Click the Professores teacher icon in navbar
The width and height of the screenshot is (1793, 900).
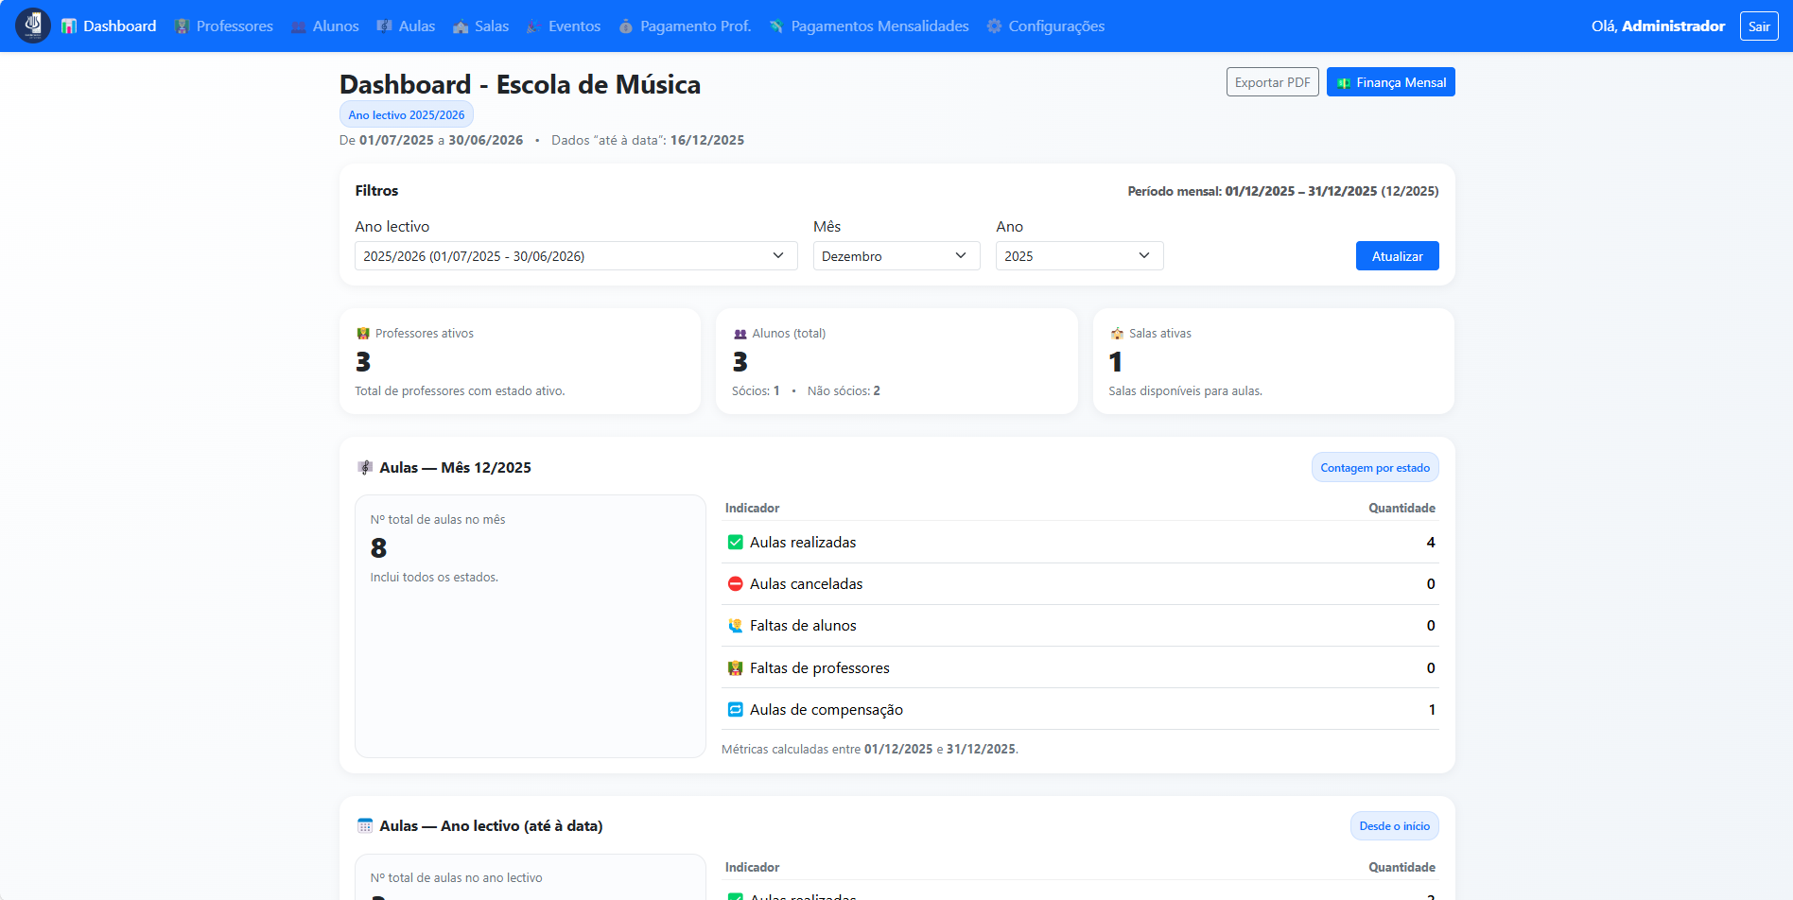point(183,26)
